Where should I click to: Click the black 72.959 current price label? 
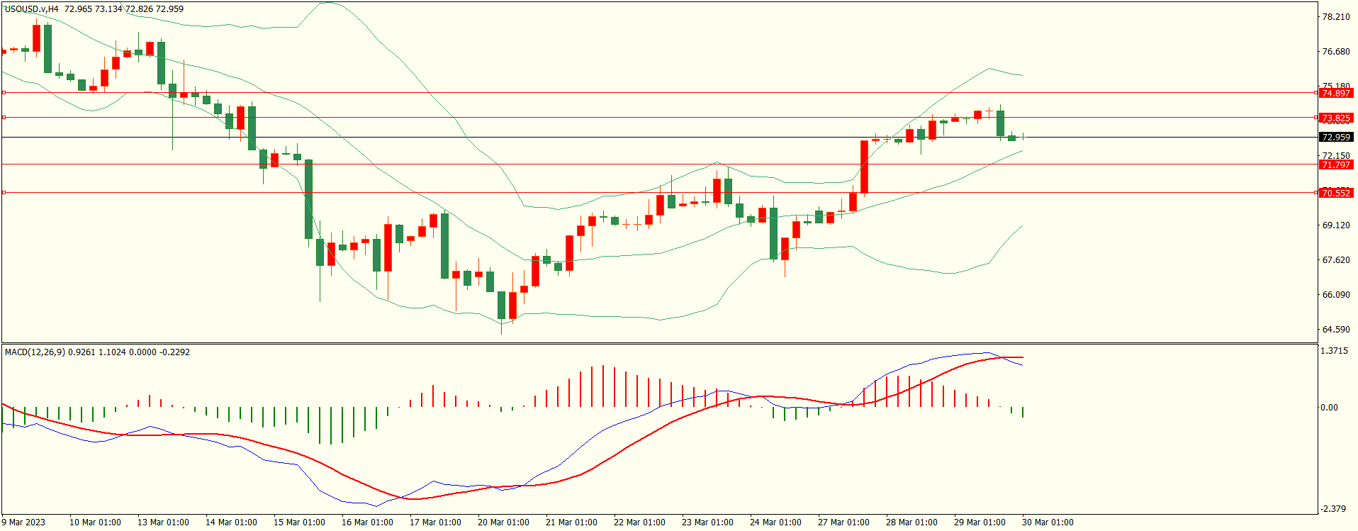tap(1336, 137)
